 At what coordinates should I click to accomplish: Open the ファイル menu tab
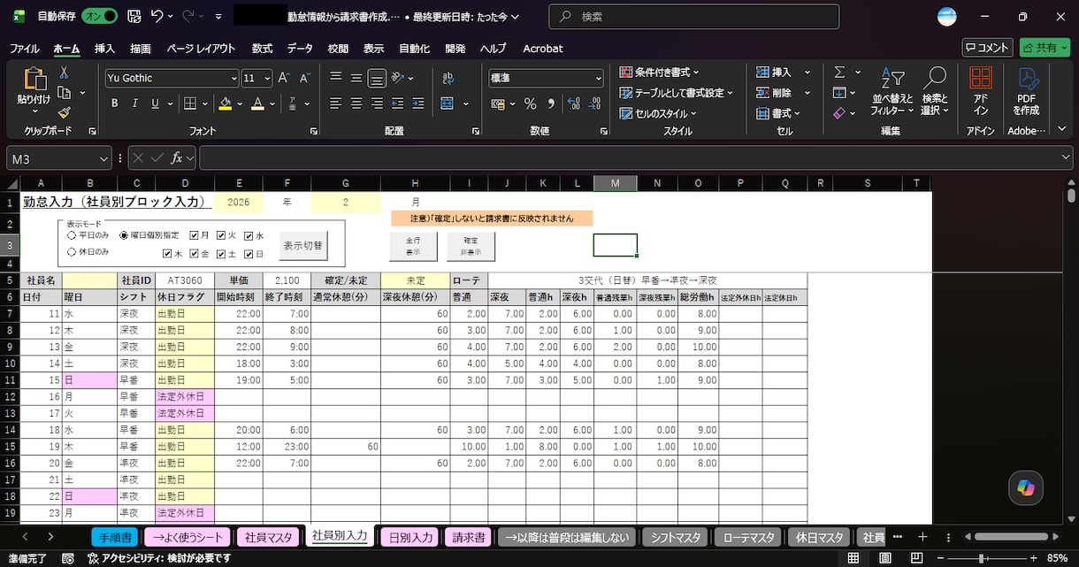(x=24, y=49)
